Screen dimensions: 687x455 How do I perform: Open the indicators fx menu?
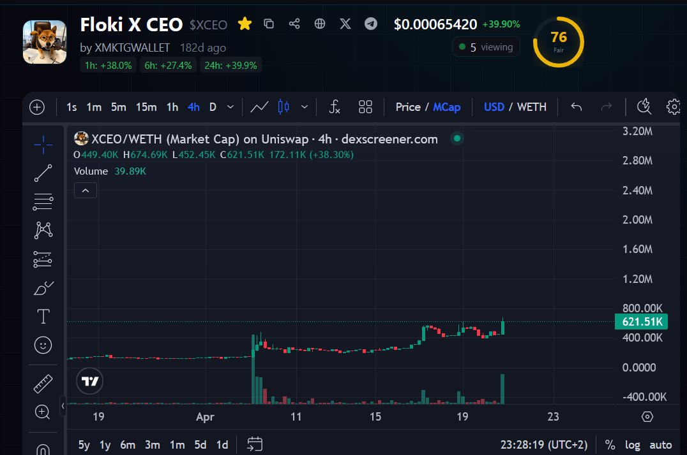(x=335, y=107)
